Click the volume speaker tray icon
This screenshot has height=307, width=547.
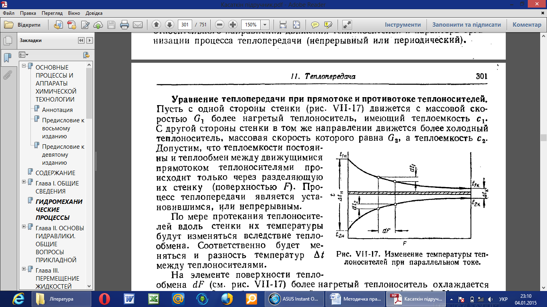click(489, 299)
